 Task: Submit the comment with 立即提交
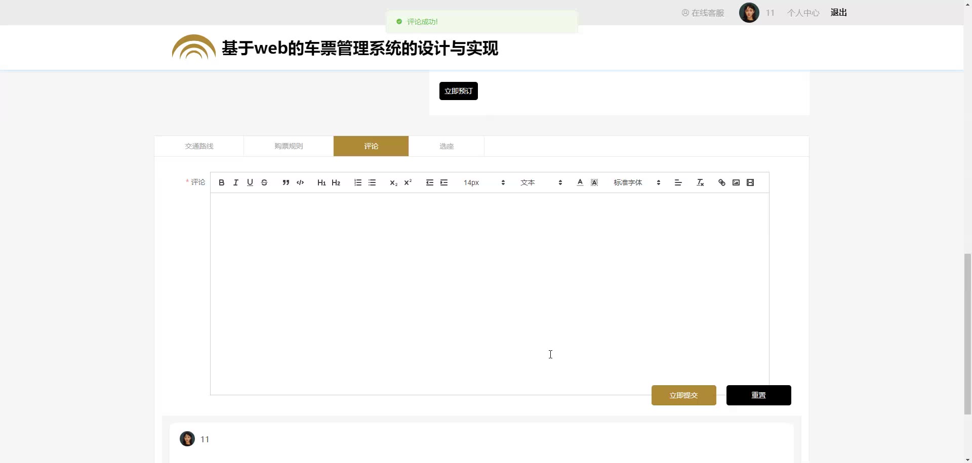[684, 395]
